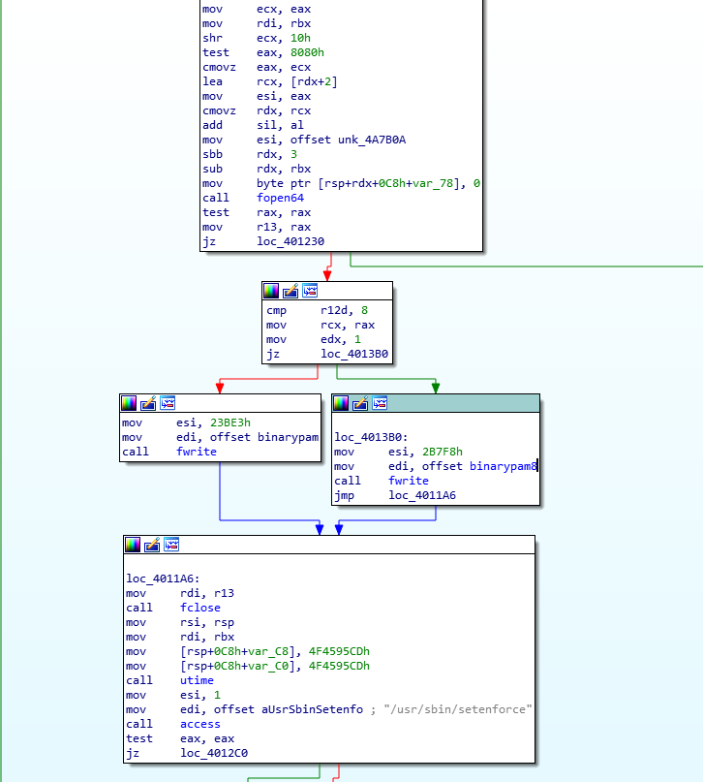The image size is (703, 782).
Task: Click the pencil icon on the loc_4011A6 block header
Action: click(152, 545)
